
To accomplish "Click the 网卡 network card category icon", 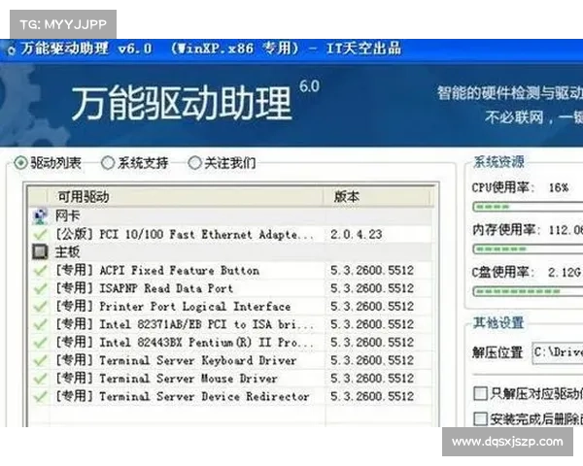I will 40,216.
